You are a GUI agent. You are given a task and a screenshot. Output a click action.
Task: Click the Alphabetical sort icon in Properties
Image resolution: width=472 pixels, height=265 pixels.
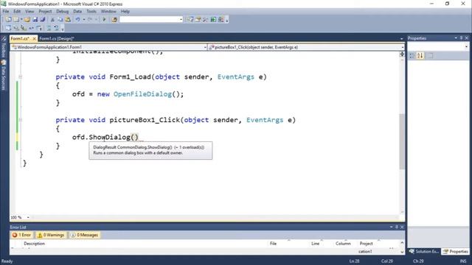(x=420, y=56)
